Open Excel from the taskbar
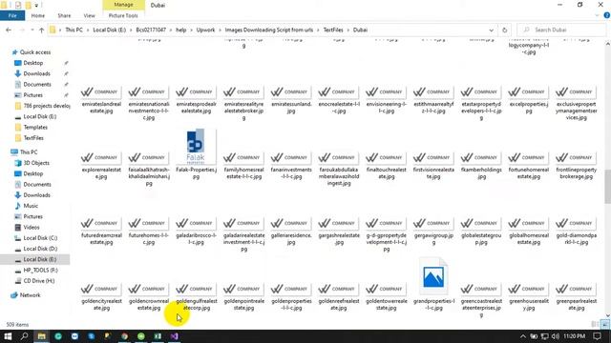 coord(158,336)
